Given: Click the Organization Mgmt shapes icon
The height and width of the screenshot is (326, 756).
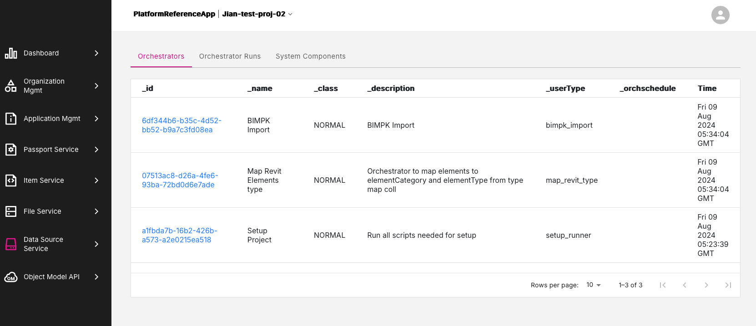Looking at the screenshot, I should click(x=11, y=86).
